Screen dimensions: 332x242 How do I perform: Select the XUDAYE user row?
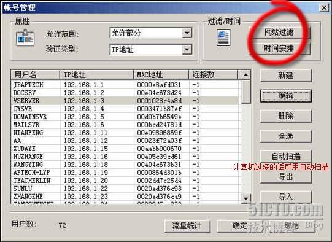tap(125, 149)
